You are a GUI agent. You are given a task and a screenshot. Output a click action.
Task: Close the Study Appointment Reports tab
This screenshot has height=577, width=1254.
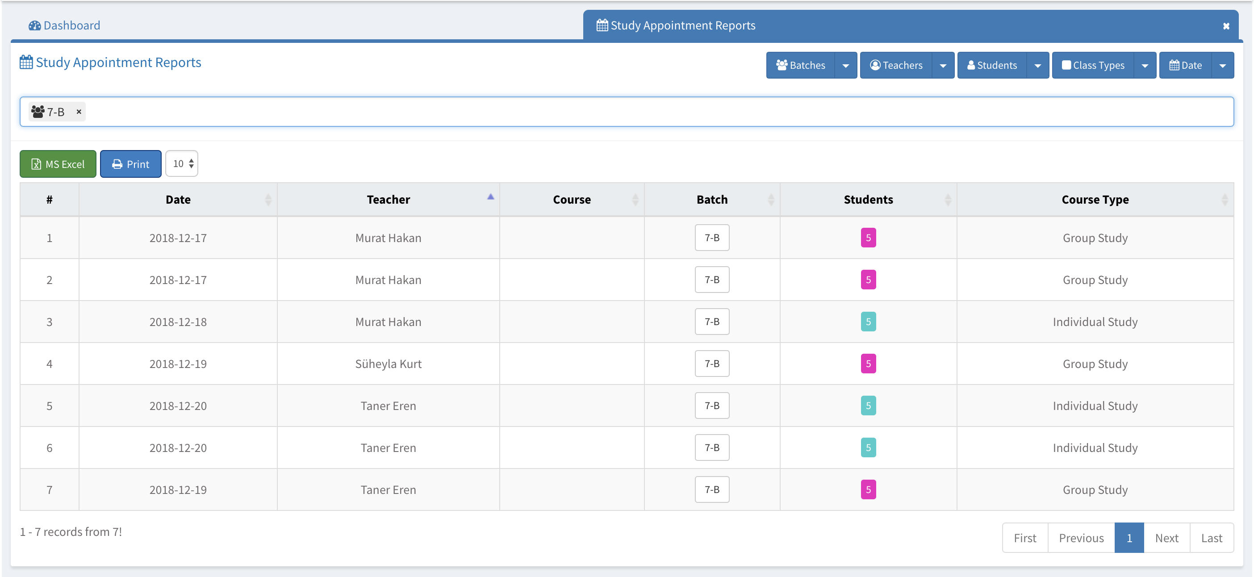pyautogui.click(x=1226, y=26)
